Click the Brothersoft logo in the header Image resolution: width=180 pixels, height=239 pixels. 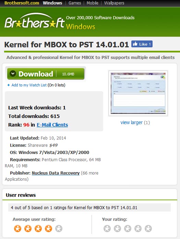click(34, 21)
